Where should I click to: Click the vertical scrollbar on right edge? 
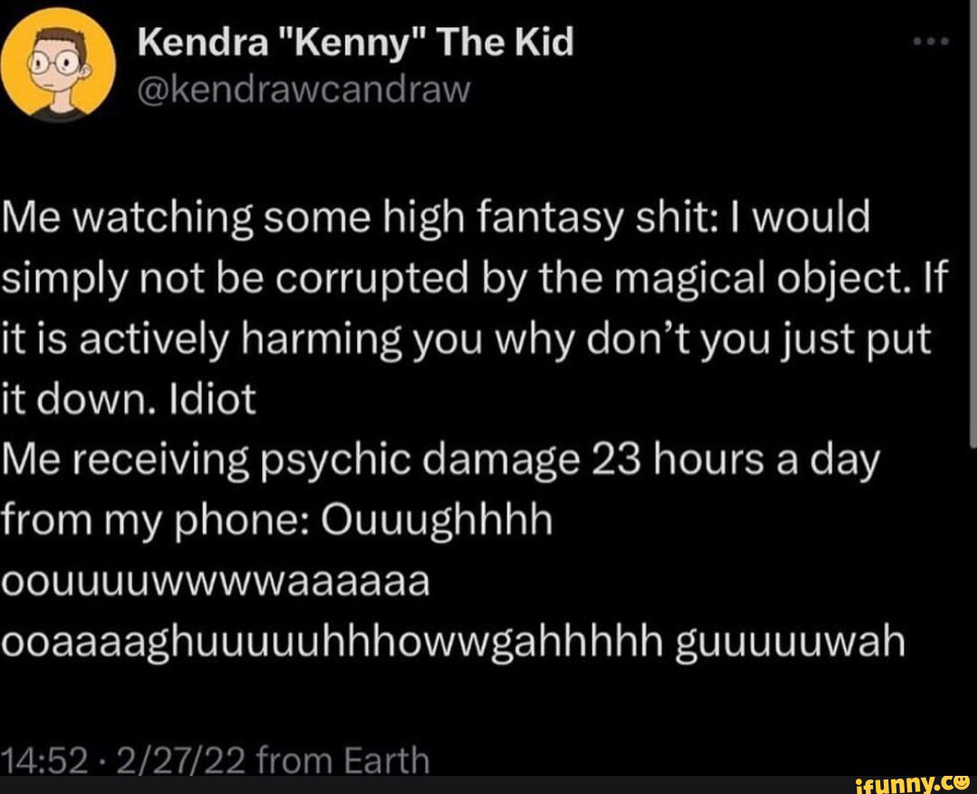(x=973, y=224)
